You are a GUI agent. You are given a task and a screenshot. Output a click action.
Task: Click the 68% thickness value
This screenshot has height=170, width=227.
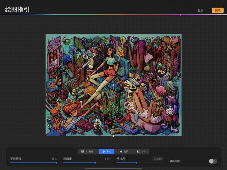pos(107,159)
